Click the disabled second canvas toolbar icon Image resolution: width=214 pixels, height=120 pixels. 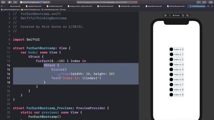click(x=170, y=15)
